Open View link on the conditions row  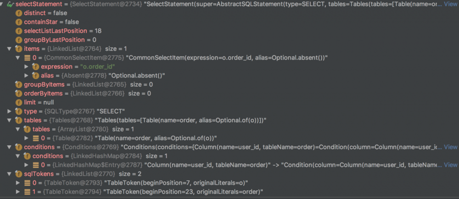click(x=450, y=147)
